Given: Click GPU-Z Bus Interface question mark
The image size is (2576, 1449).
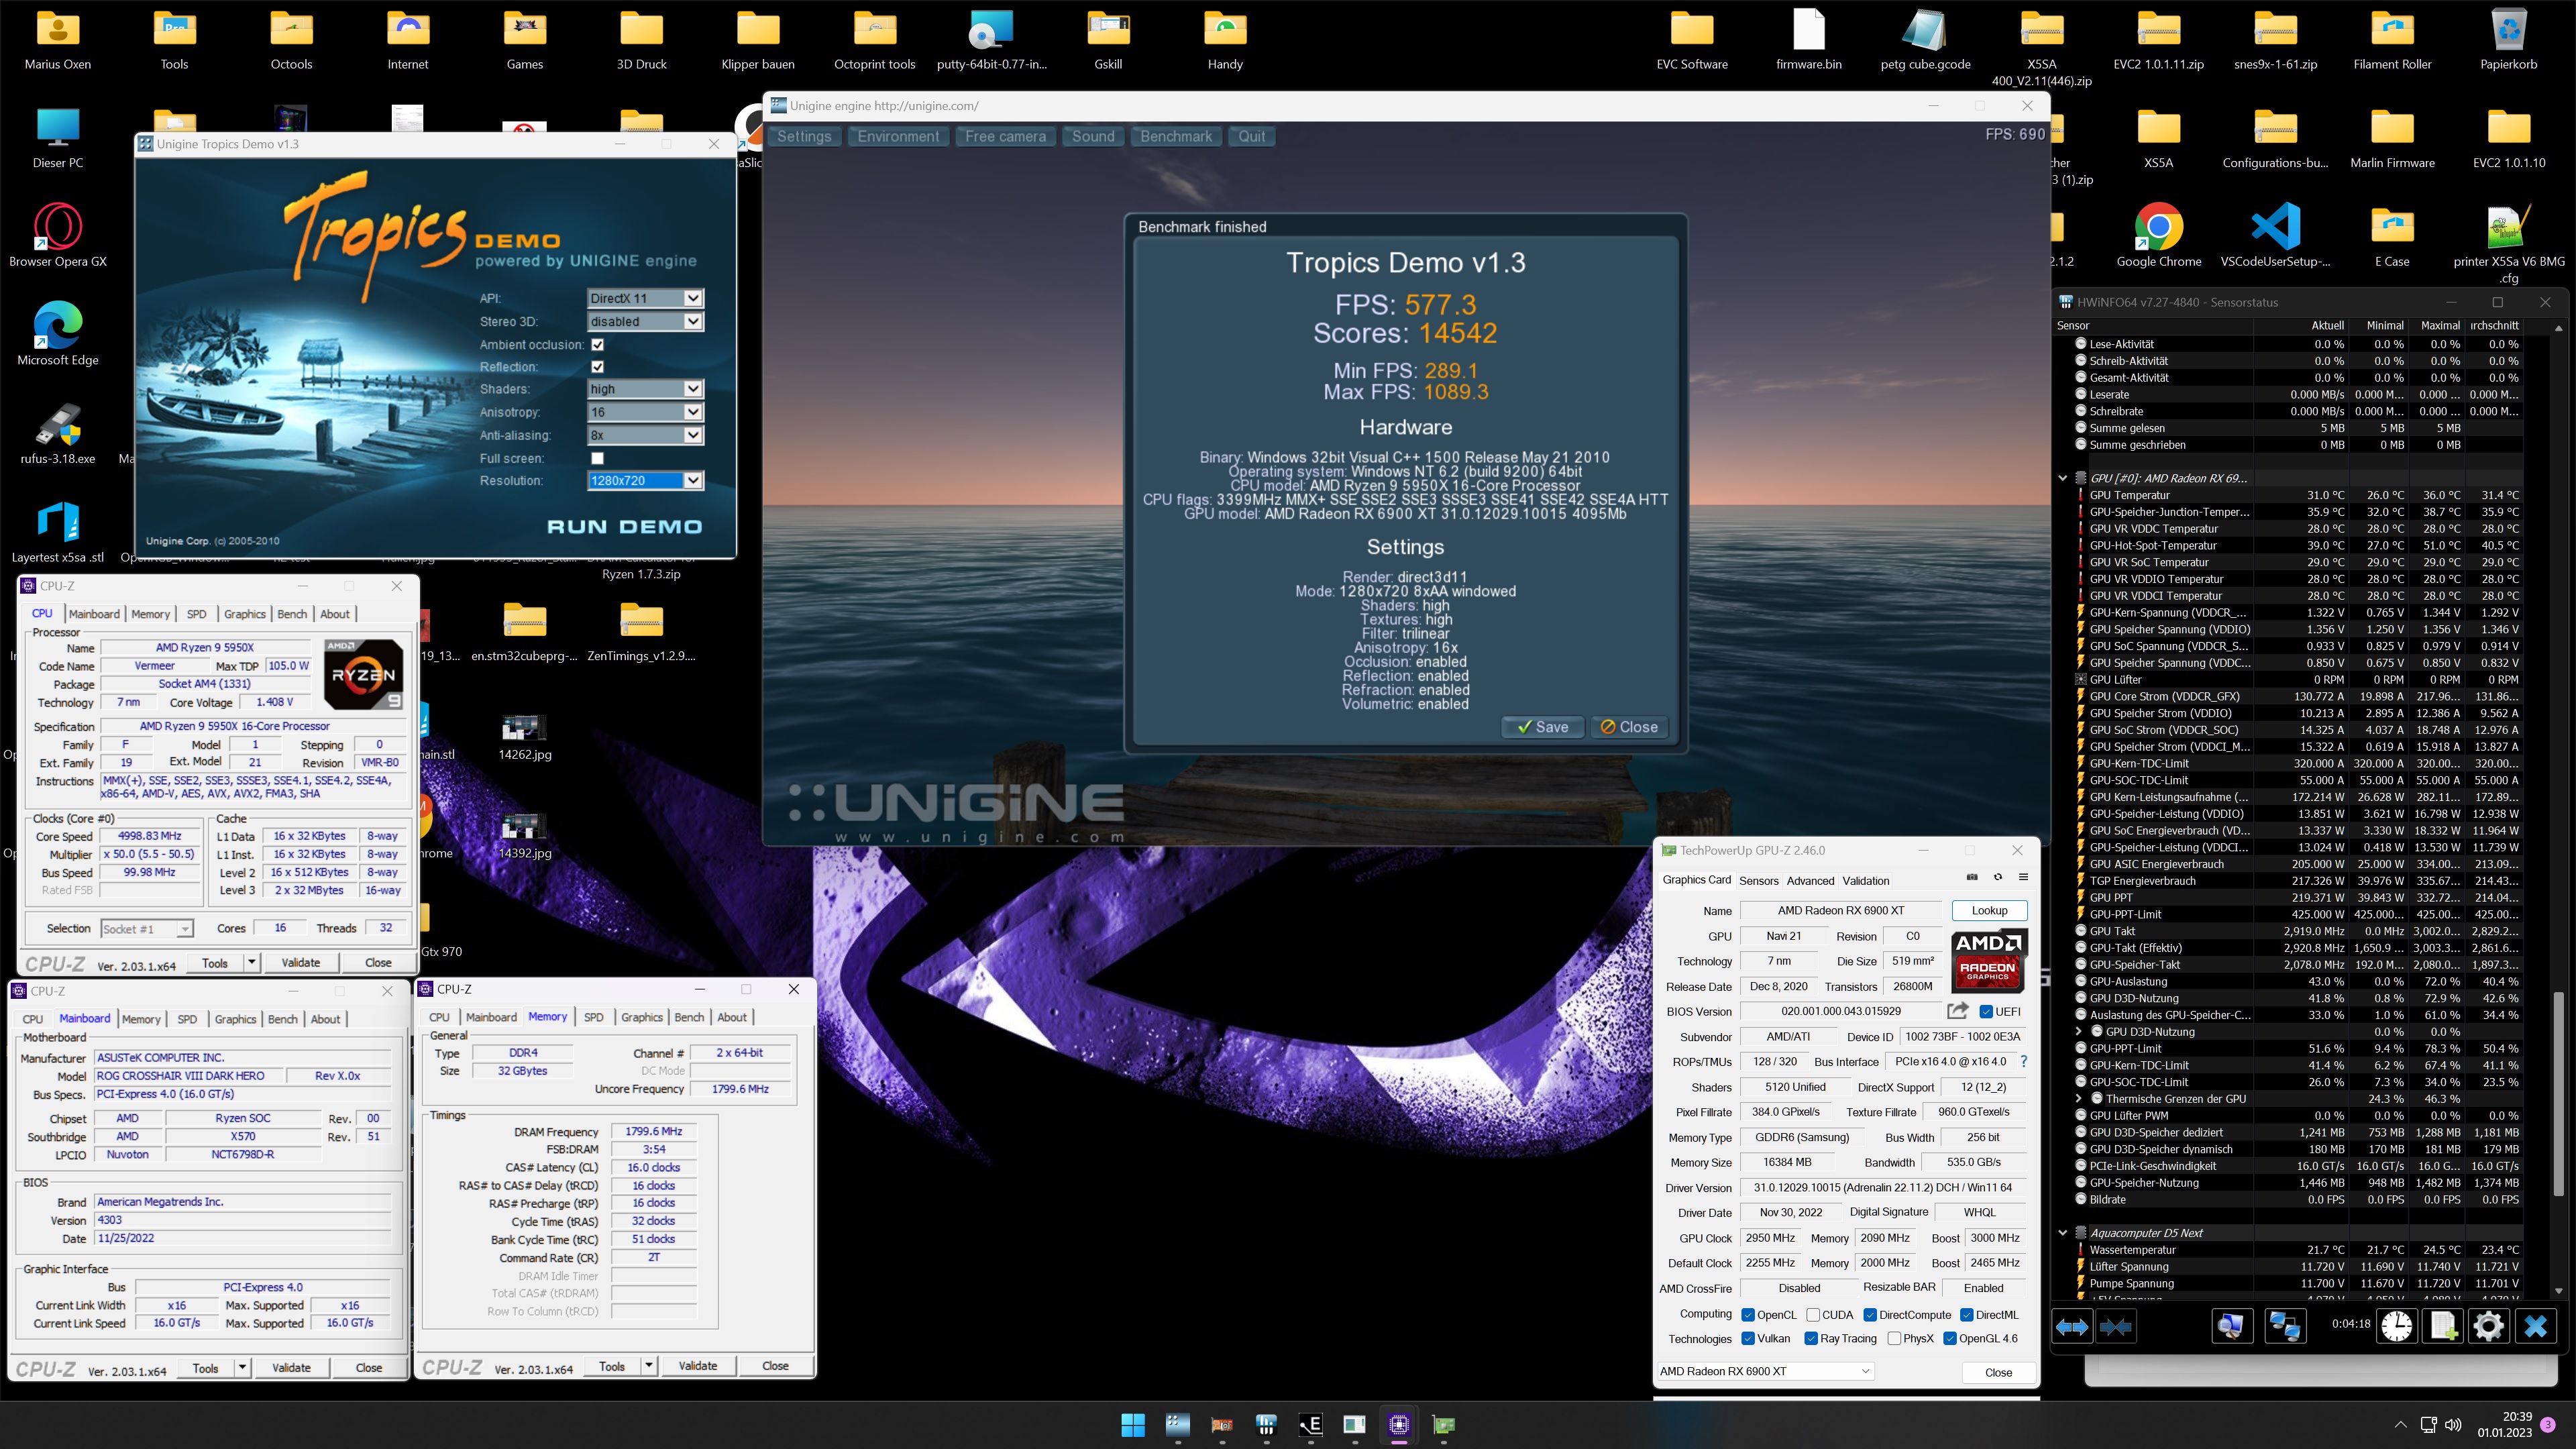Looking at the screenshot, I should [x=2024, y=1061].
